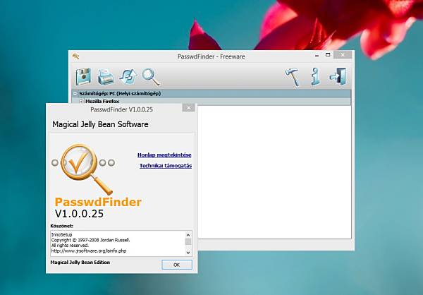This screenshot has width=423, height=295.
Task: Select the Számítógép: PC (Helyi számítógép) row
Action: coord(211,93)
